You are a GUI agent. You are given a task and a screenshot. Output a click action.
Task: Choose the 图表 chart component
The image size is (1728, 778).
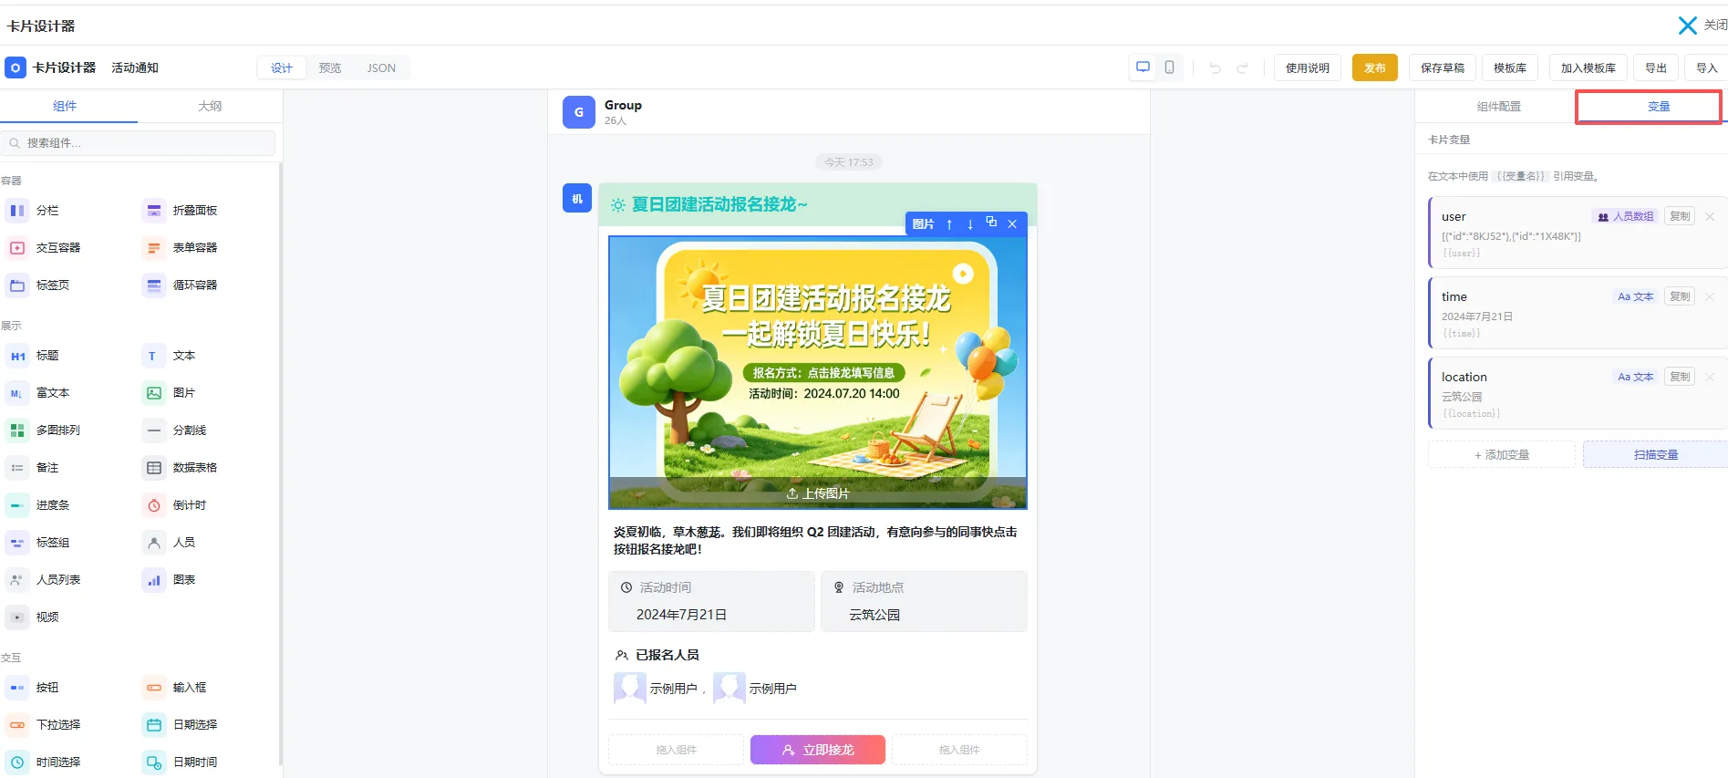170,580
